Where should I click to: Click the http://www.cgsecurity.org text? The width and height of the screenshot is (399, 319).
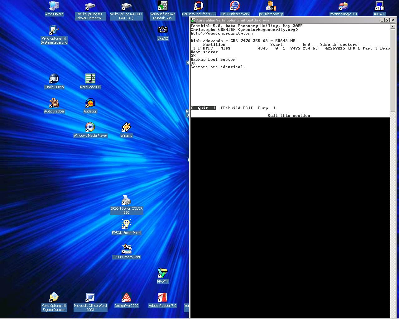tap(222, 33)
